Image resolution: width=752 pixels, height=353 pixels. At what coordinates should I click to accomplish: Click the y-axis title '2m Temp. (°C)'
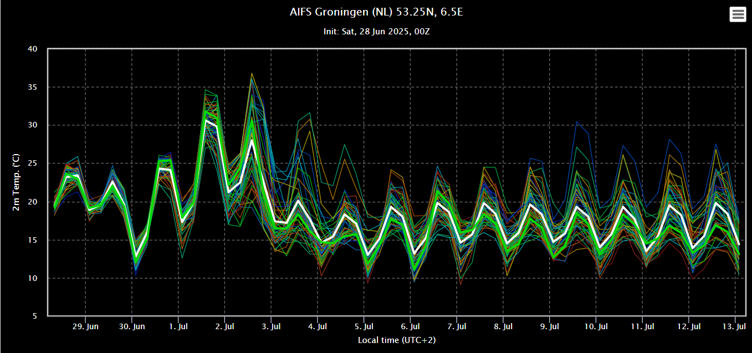pos(16,183)
